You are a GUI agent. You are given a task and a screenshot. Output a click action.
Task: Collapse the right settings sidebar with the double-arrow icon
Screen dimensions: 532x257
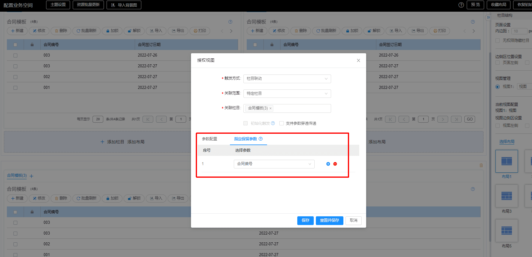pyautogui.click(x=488, y=17)
